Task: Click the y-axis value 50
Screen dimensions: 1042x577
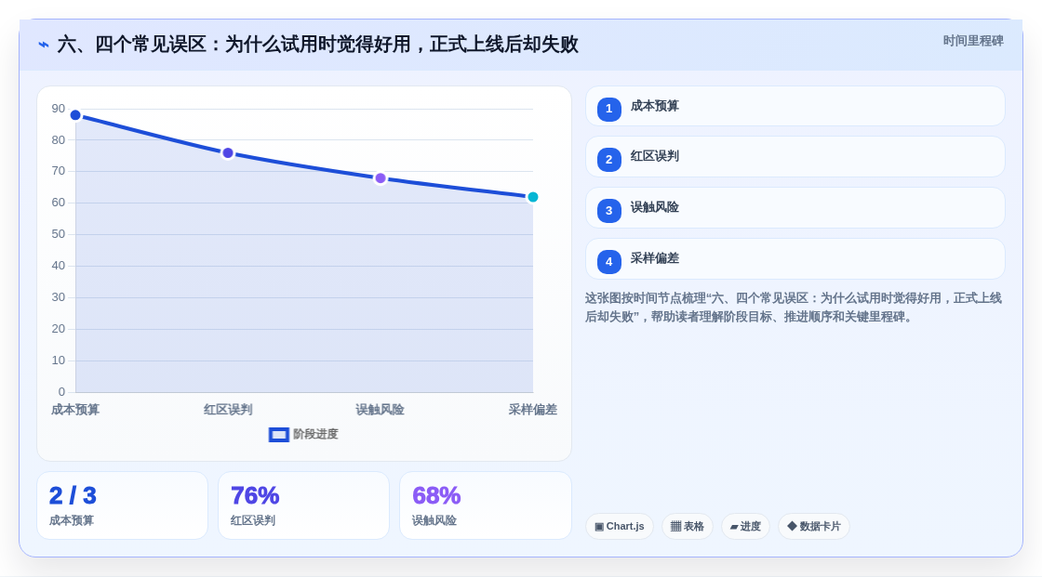Action: click(x=59, y=234)
